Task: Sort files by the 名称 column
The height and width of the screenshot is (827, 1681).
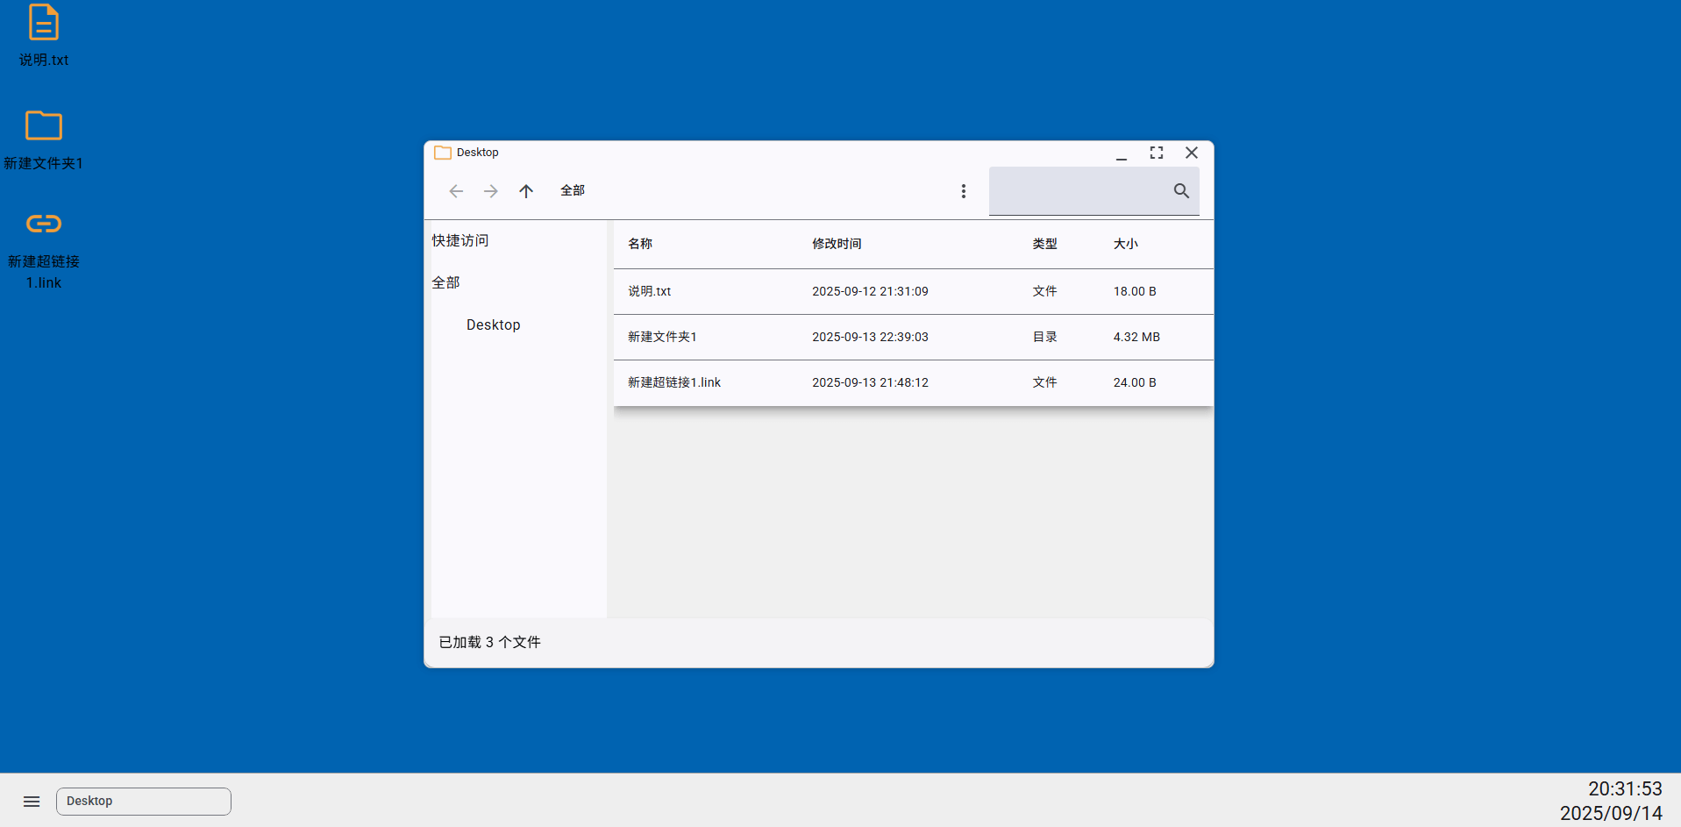Action: 639,244
